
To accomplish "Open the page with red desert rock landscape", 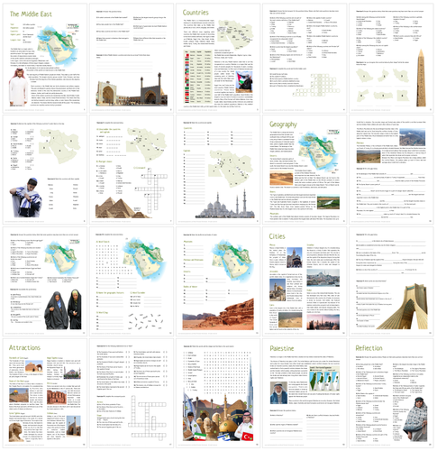I will tap(218, 281).
